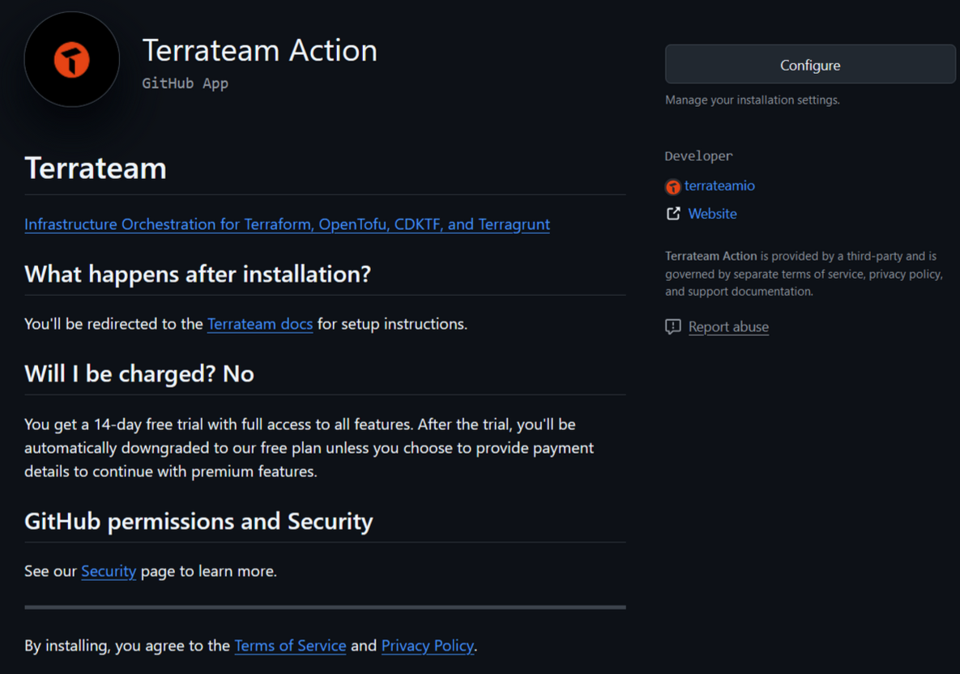Open the Security page link
The image size is (960, 674).
[x=109, y=571]
